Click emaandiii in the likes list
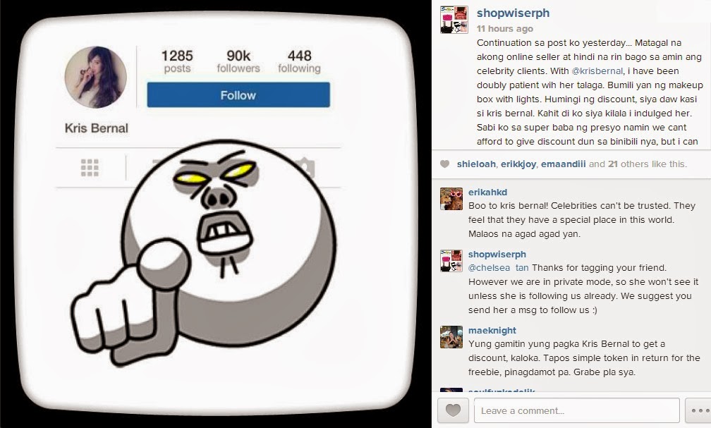Viewport: 711px width, 428px height. point(563,164)
